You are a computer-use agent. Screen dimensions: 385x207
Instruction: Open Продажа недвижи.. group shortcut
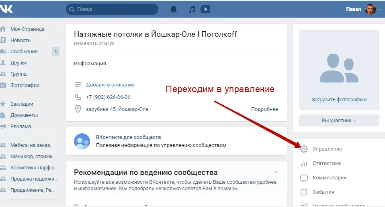coord(34,179)
